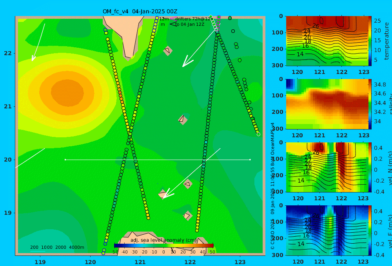Open the salinity cross-section panel

pyautogui.click(x=327, y=104)
